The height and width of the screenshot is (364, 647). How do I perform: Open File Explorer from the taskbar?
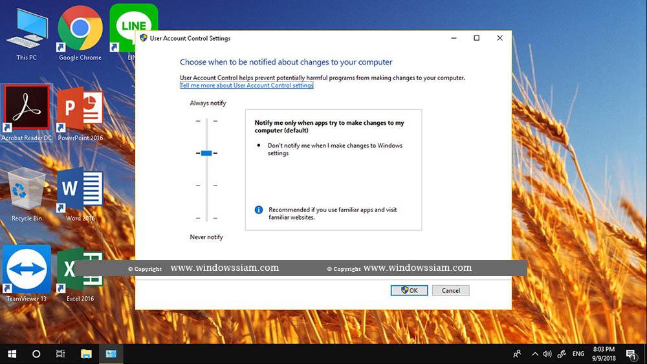(x=86, y=354)
